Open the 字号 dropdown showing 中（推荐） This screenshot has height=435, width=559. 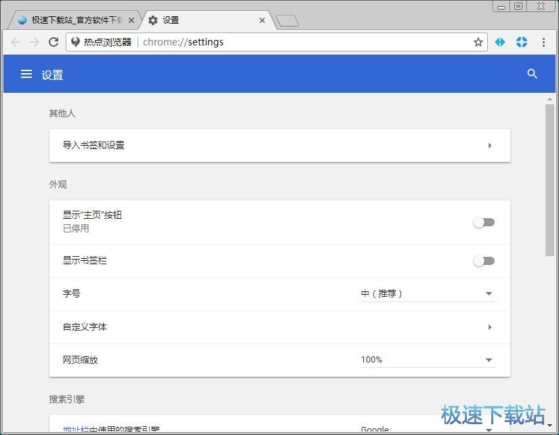point(428,294)
